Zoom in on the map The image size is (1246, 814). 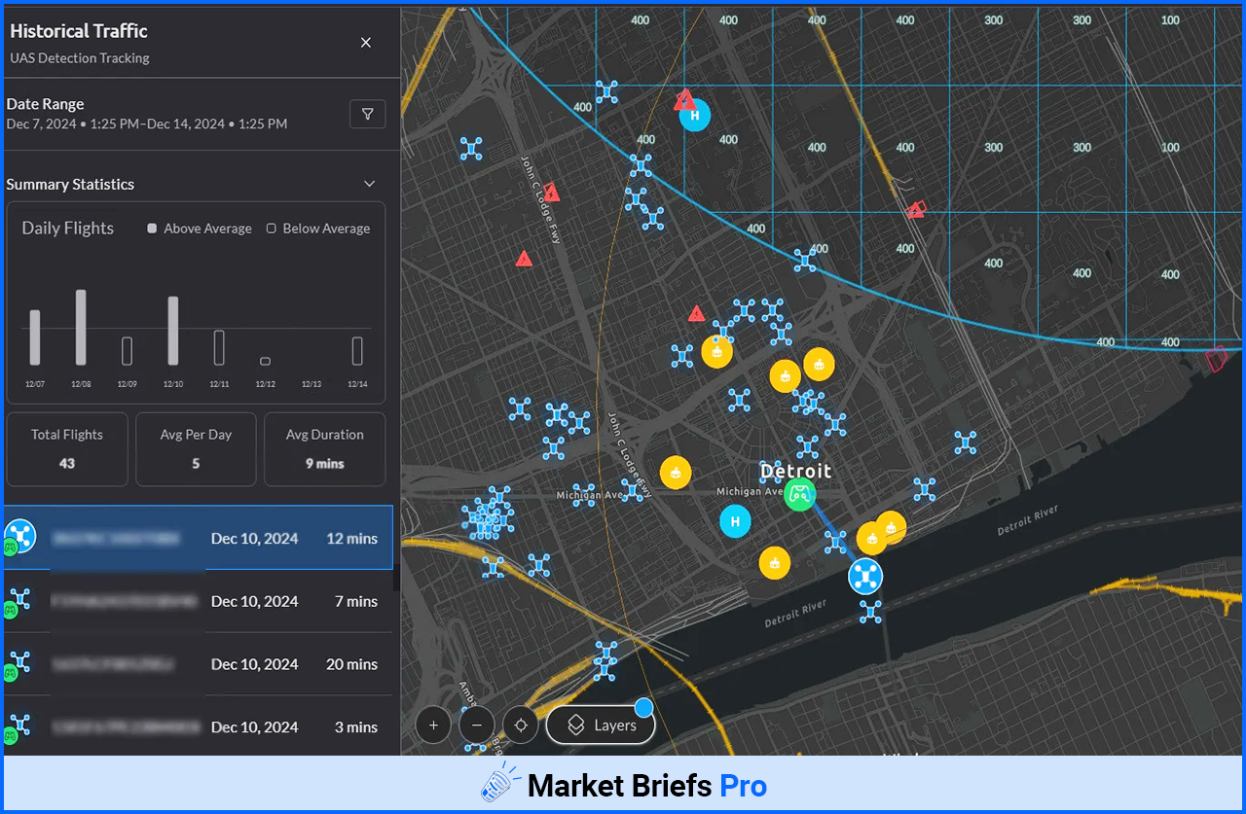point(433,726)
